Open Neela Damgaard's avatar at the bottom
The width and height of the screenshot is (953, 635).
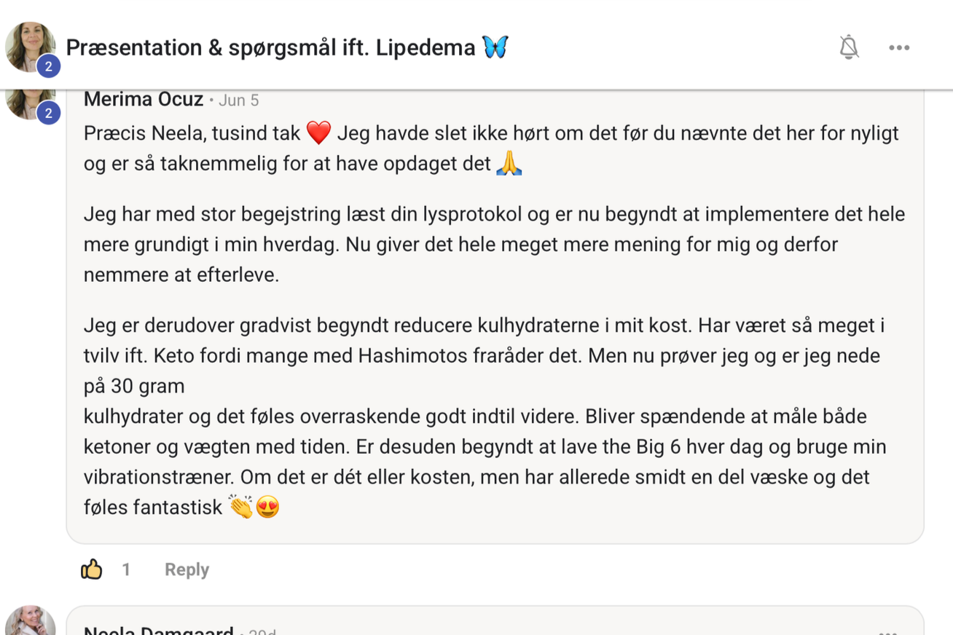(x=31, y=620)
